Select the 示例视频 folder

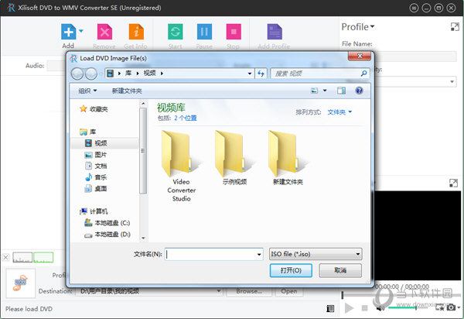pyautogui.click(x=234, y=158)
